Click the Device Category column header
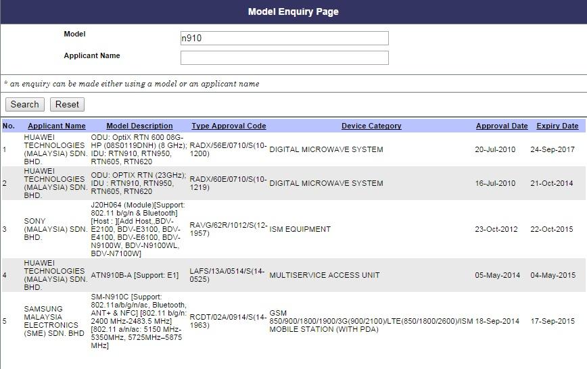This screenshot has width=587, height=369. [x=371, y=126]
